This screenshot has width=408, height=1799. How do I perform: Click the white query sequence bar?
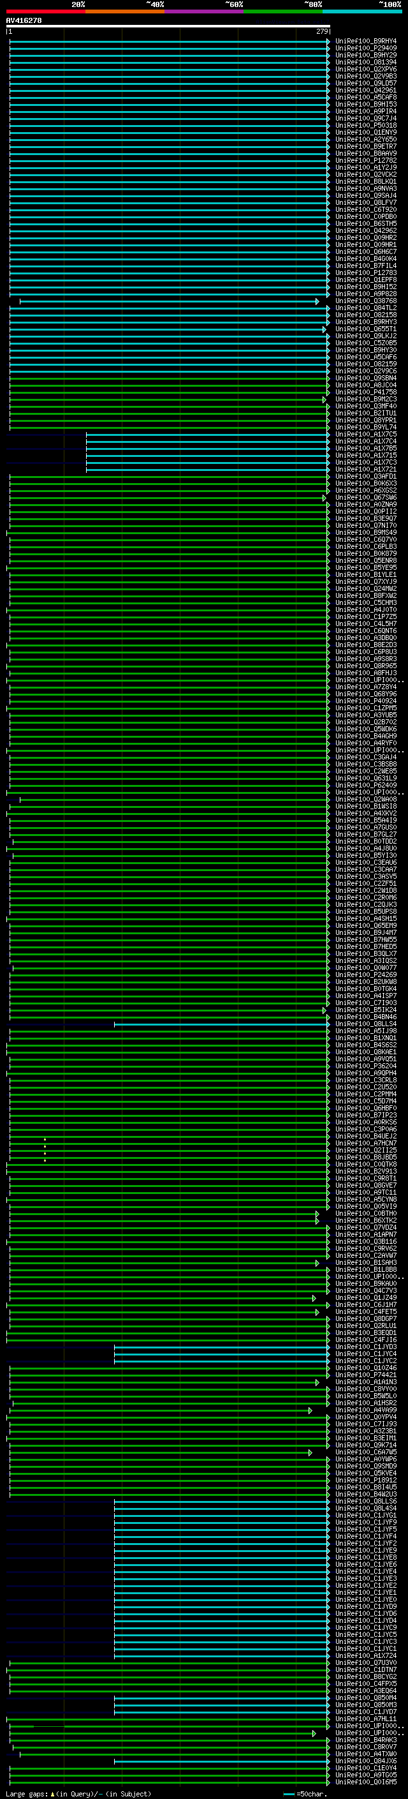168,26
